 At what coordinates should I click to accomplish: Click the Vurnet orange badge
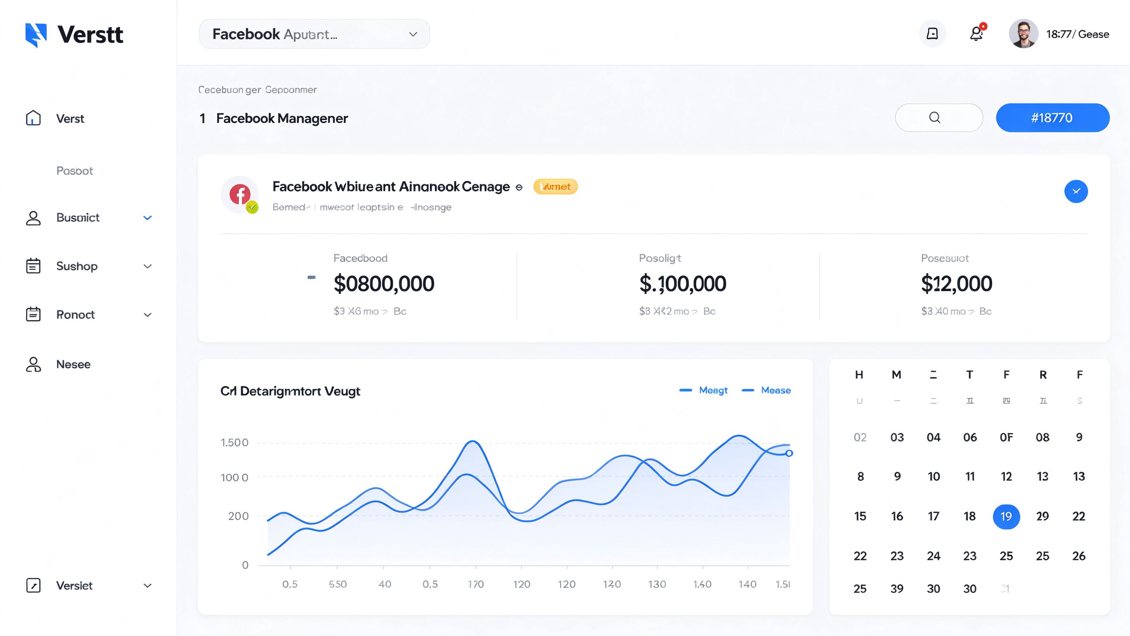pos(555,187)
